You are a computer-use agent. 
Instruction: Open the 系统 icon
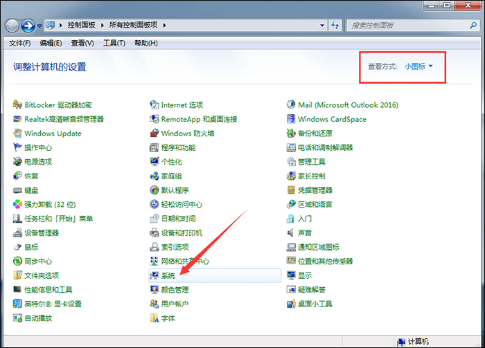click(x=154, y=275)
